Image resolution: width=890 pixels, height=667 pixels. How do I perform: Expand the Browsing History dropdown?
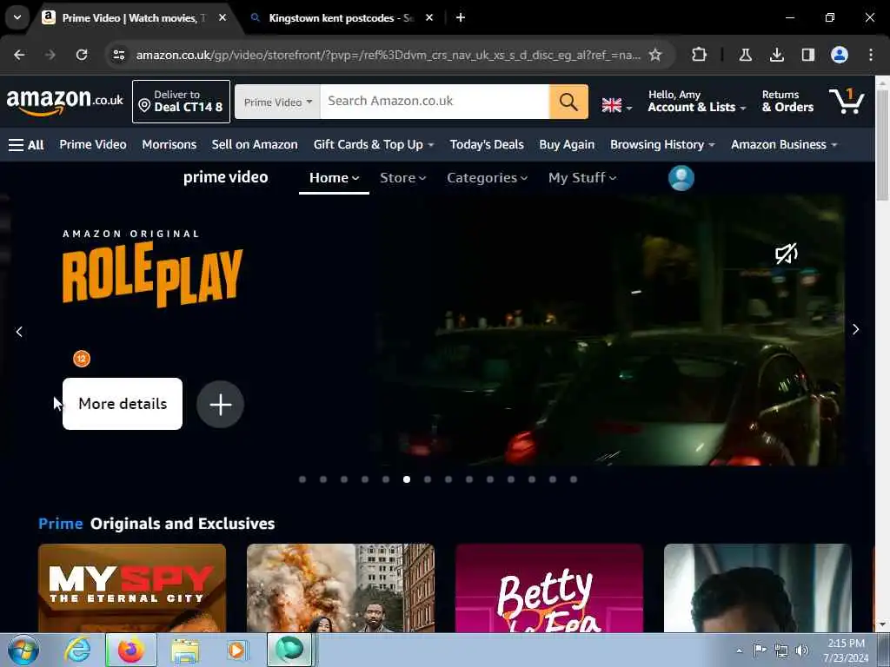(x=662, y=145)
